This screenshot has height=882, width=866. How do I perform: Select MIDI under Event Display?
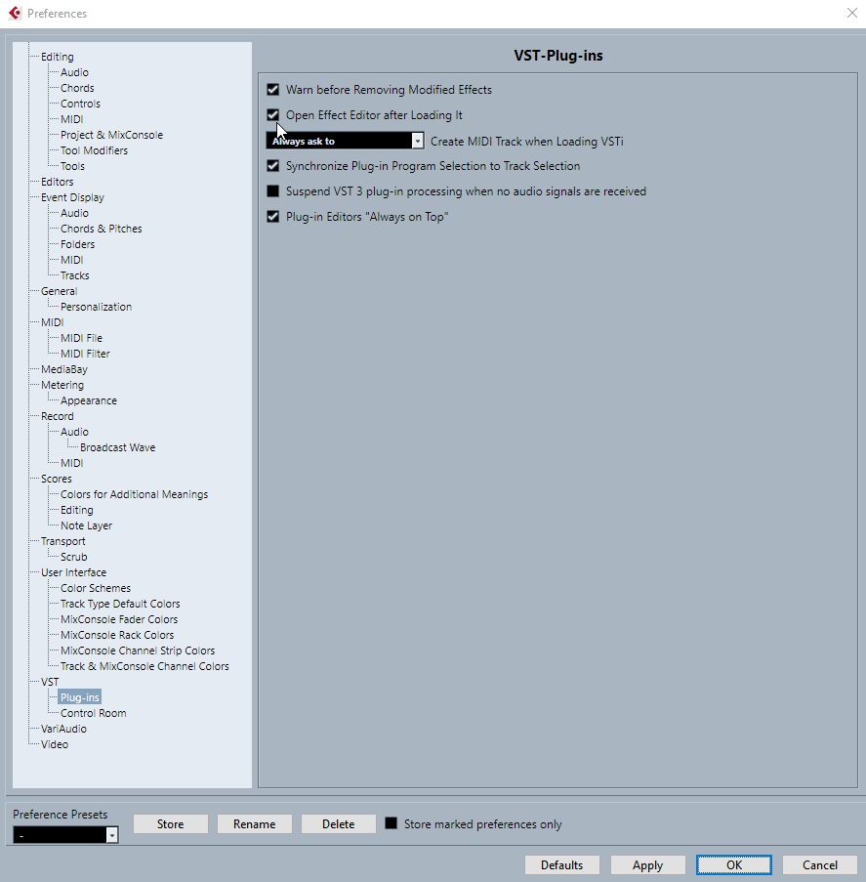coord(71,260)
